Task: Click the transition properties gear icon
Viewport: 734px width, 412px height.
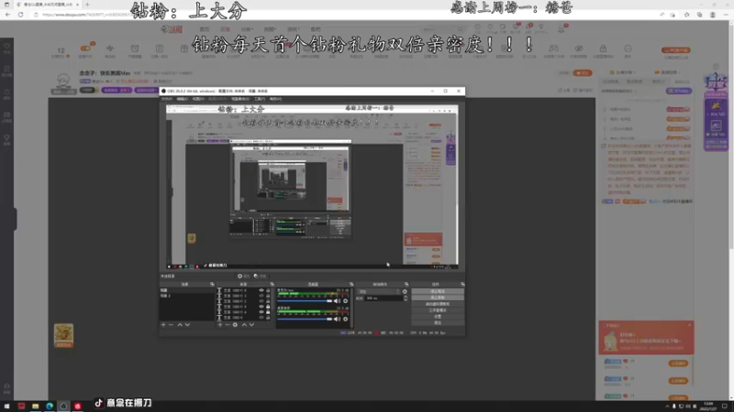Action: (405, 291)
